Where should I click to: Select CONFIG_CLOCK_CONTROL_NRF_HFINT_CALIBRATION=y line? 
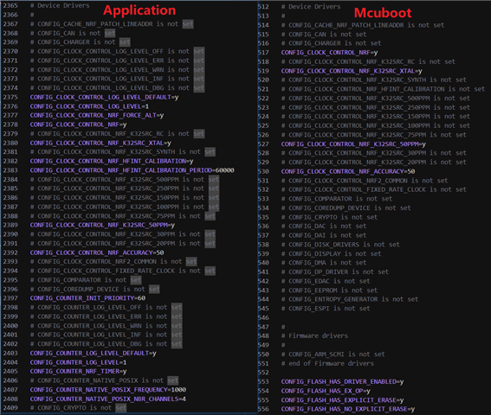[112, 161]
